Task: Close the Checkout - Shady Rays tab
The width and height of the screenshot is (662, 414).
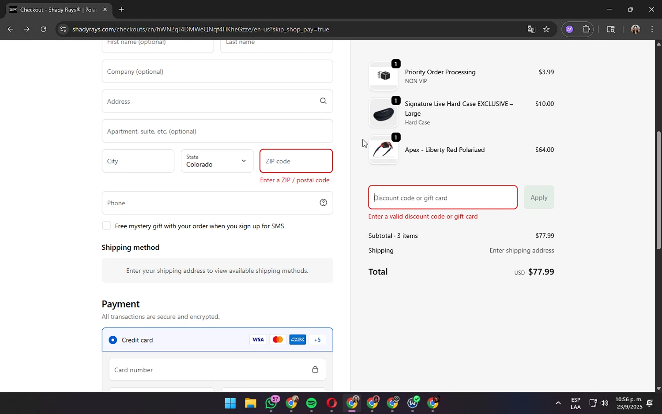Action: pyautogui.click(x=105, y=9)
